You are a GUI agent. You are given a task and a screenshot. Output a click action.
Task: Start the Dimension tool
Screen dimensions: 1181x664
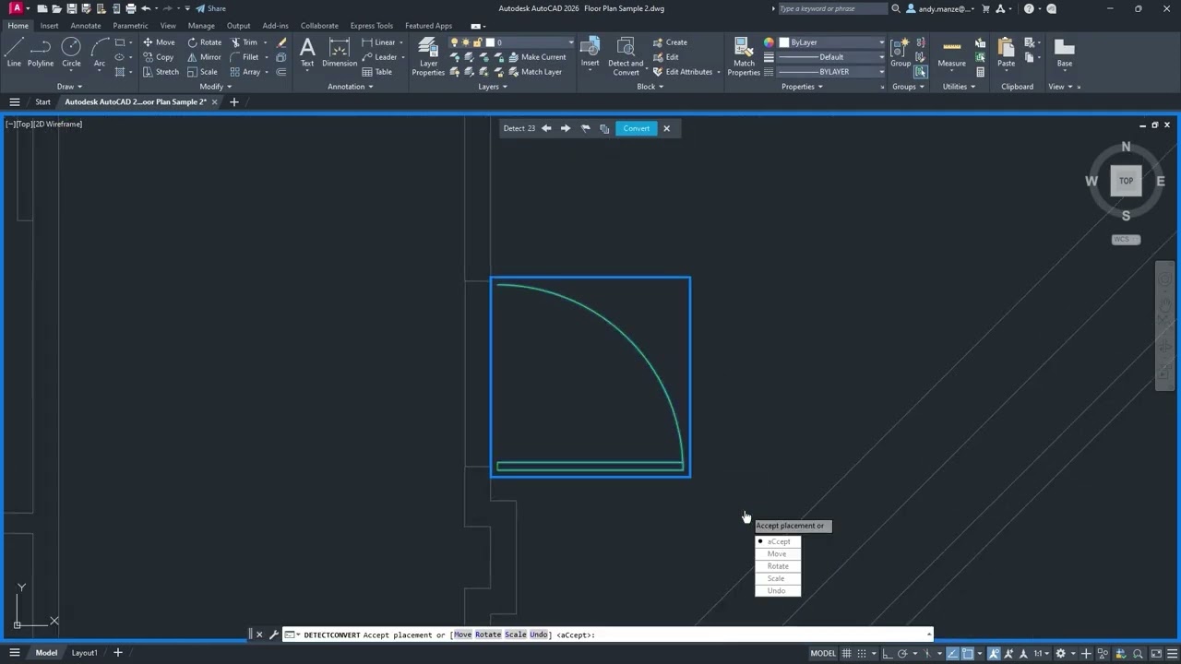[x=340, y=53]
